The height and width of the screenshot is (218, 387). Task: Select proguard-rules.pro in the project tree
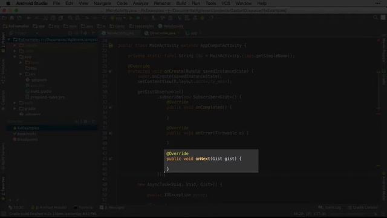point(45,97)
